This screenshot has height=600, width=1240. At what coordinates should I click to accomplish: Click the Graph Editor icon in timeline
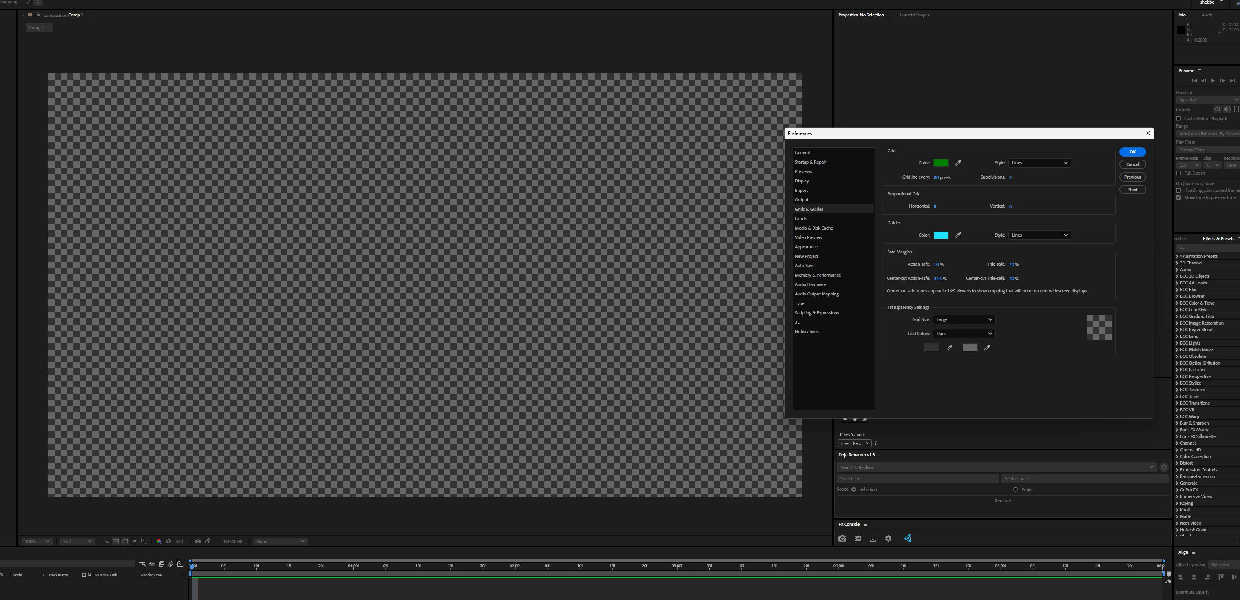click(x=181, y=564)
